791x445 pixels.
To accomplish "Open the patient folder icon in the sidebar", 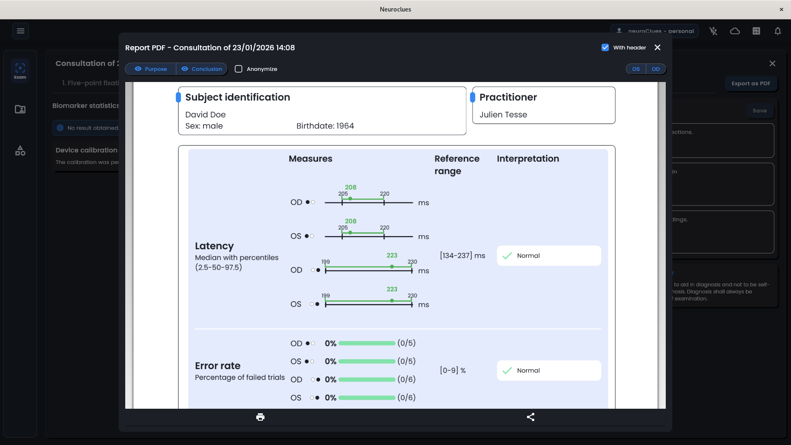I will click(x=20, y=109).
